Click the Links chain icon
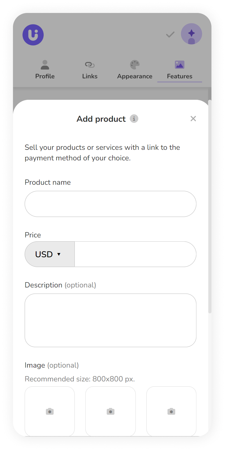226x451 pixels. (x=90, y=65)
